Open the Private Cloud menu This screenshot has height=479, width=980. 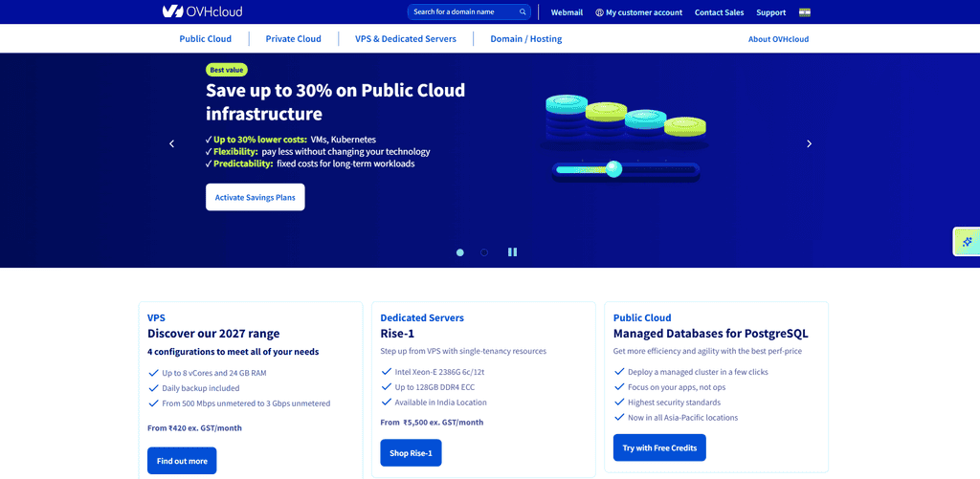(x=293, y=38)
